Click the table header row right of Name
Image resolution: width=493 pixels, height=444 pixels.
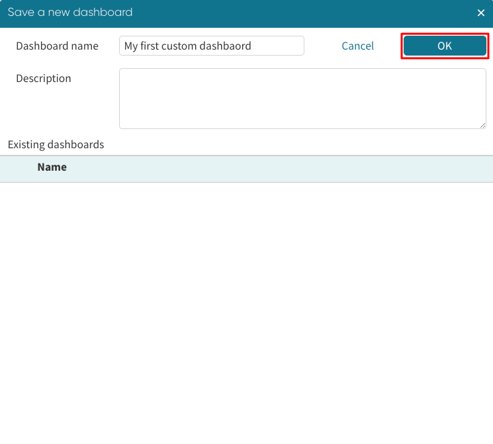tap(278, 169)
